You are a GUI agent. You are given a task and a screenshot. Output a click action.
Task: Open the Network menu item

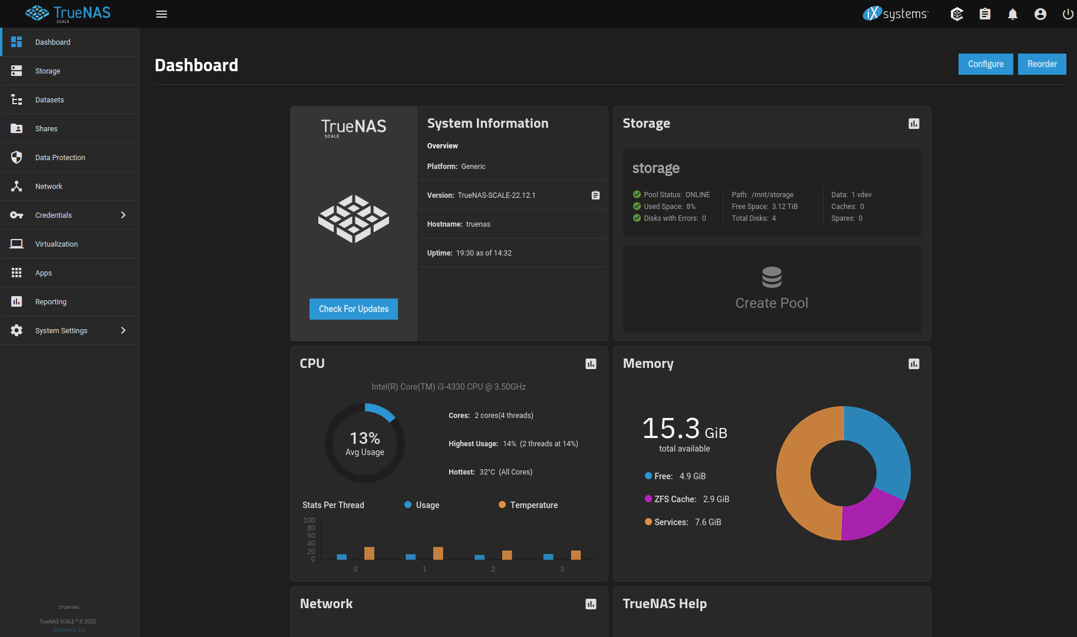coord(70,186)
